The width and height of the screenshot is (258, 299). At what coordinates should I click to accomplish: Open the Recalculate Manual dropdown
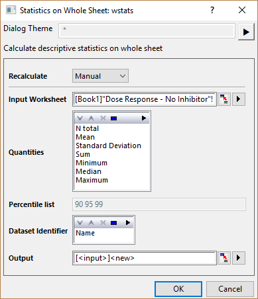(100, 76)
